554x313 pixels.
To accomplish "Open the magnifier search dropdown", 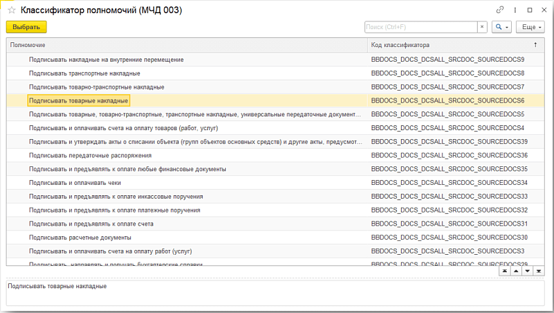I will pyautogui.click(x=501, y=27).
